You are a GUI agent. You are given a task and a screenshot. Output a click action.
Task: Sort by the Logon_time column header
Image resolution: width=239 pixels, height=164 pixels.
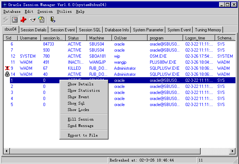(199, 38)
